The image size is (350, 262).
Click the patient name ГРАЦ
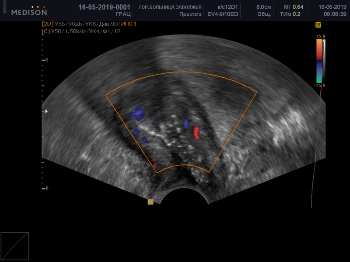(123, 14)
